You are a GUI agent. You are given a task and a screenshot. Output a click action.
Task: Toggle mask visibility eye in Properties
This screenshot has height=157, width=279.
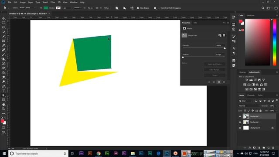coord(219,82)
